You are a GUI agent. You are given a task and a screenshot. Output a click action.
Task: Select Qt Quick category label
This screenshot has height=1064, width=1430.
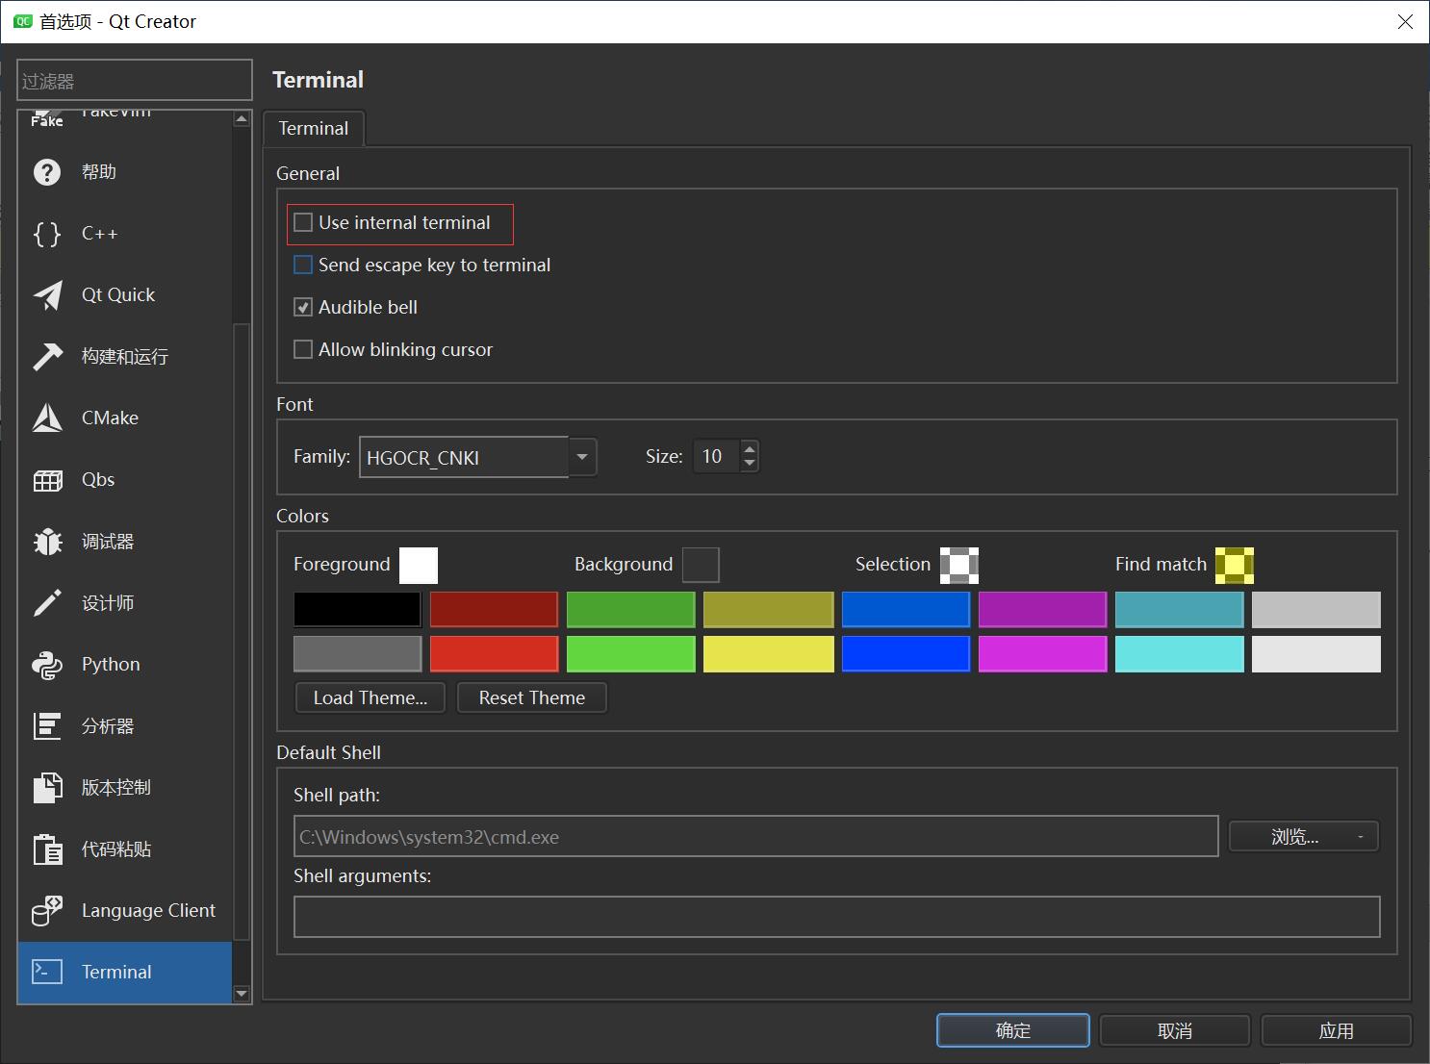pyautogui.click(x=118, y=295)
